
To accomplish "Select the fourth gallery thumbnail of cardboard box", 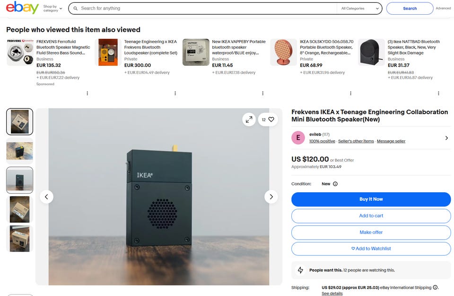I will (x=20, y=209).
